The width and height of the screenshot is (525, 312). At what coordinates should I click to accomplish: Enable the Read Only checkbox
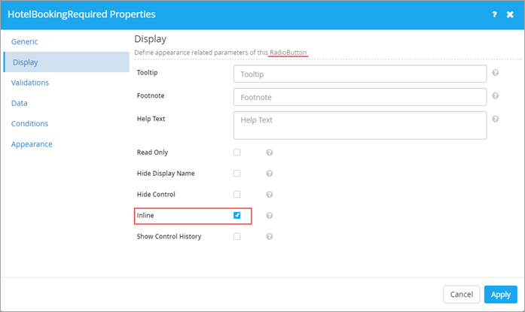(237, 153)
